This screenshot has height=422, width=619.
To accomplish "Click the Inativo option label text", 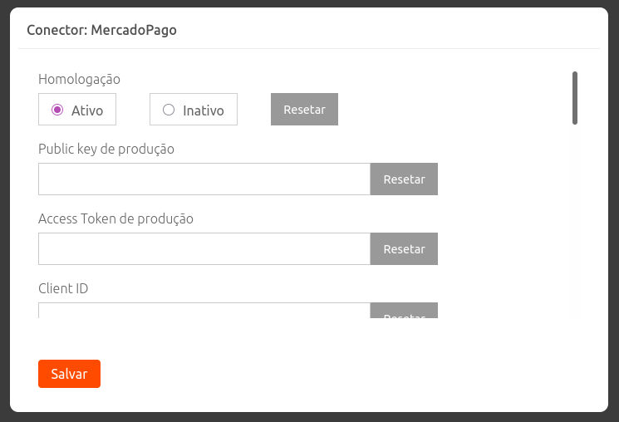I will pyautogui.click(x=204, y=110).
